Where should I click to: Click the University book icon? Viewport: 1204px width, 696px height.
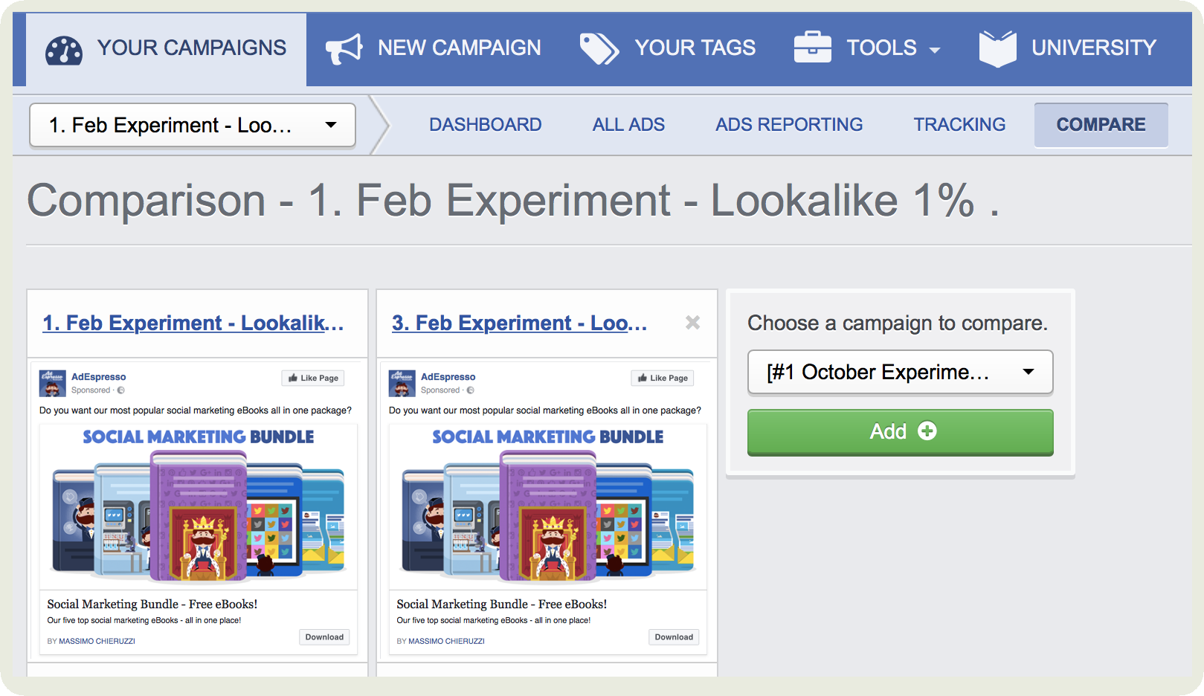[997, 48]
